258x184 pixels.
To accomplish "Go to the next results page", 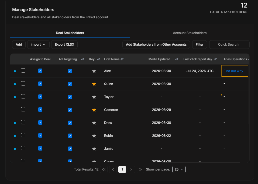I will click(131, 169).
